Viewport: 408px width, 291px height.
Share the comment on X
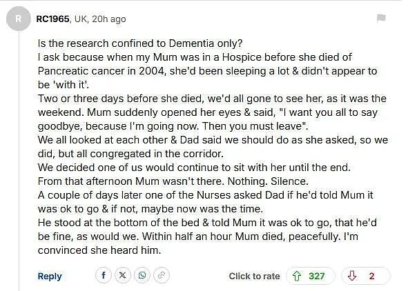click(123, 275)
